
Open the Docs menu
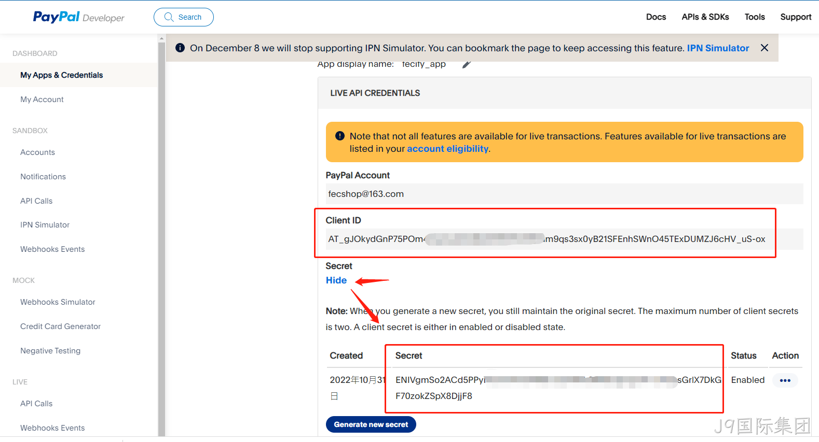click(x=656, y=17)
